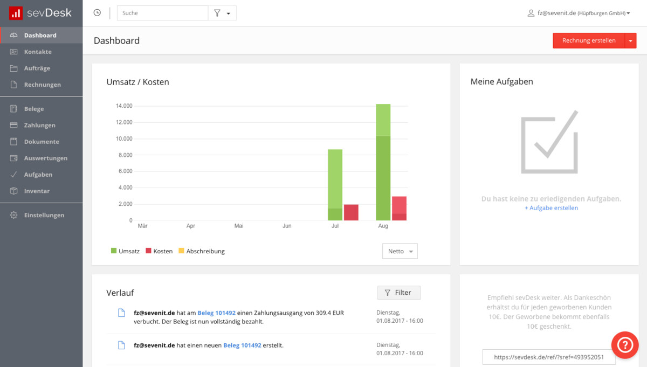Click into the Suche search field
Viewport: 647px width, 367px height.
point(162,13)
